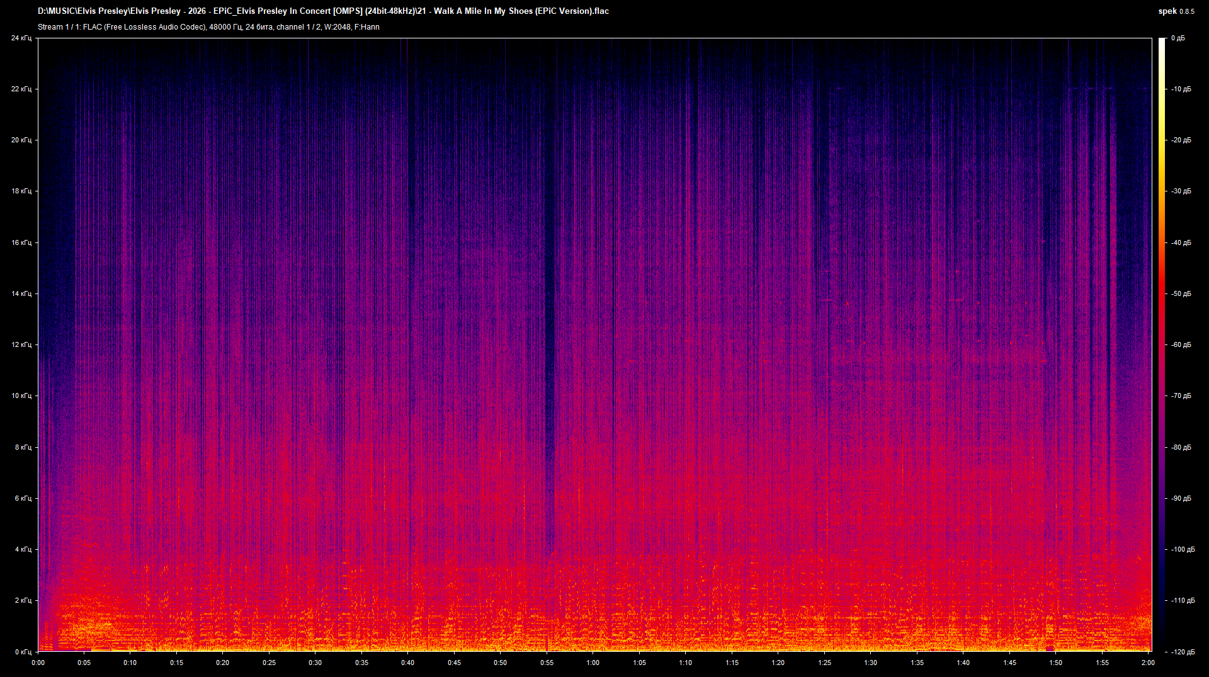
Task: Click the 8 кГц frequency label
Action: 23,447
